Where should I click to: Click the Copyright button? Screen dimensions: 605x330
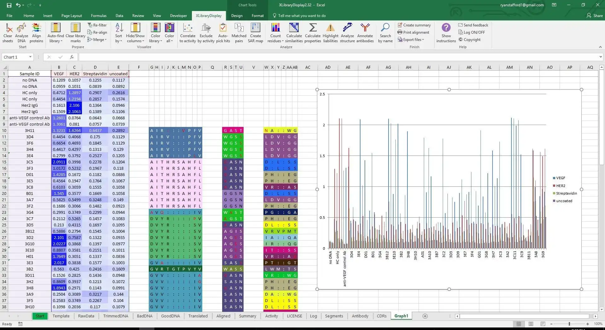470,40
